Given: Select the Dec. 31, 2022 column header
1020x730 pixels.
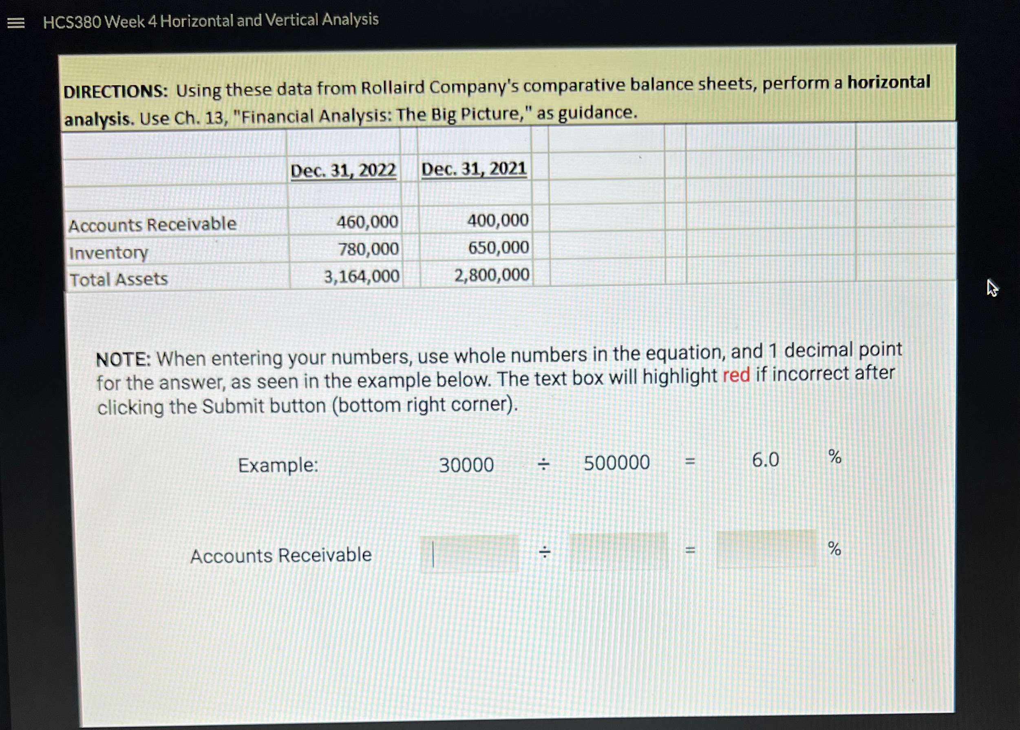Looking at the screenshot, I should 343,170.
